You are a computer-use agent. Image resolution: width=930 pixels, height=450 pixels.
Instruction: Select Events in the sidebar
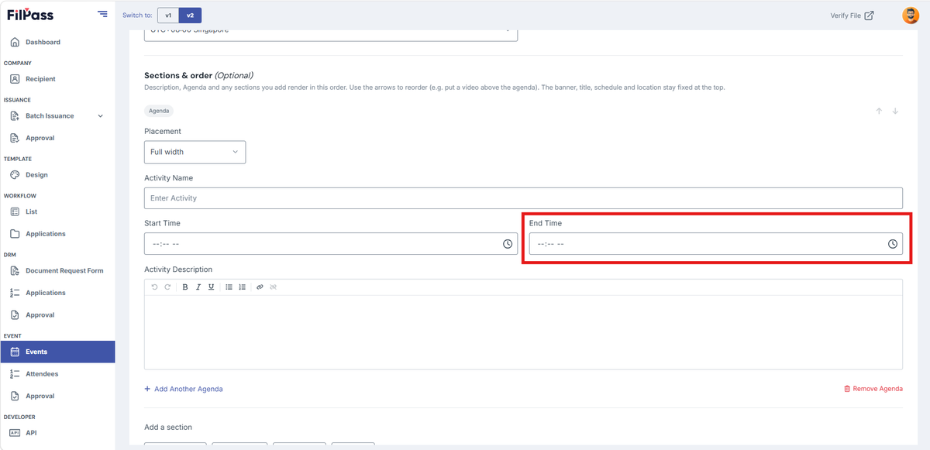pyautogui.click(x=57, y=352)
